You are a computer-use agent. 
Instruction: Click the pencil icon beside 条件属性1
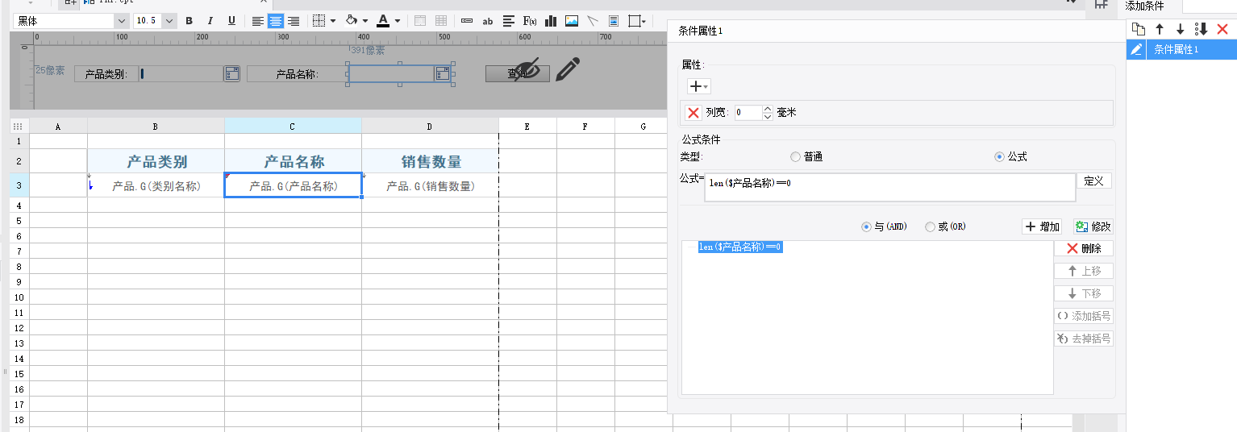point(1136,49)
